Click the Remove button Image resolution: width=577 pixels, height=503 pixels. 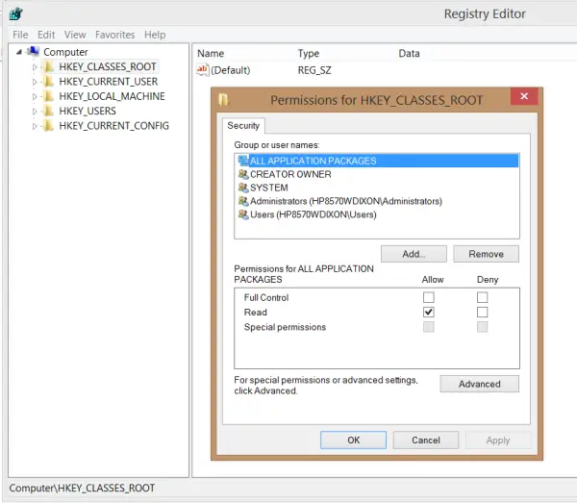coord(486,254)
